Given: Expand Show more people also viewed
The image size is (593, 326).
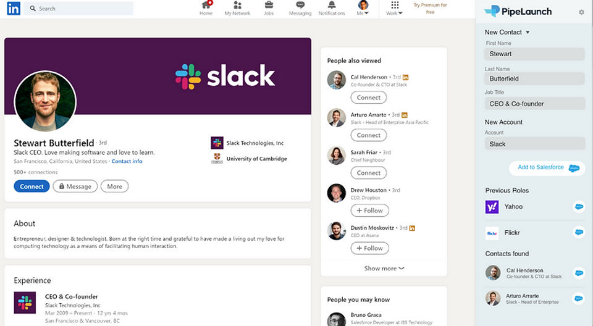Looking at the screenshot, I should point(384,269).
